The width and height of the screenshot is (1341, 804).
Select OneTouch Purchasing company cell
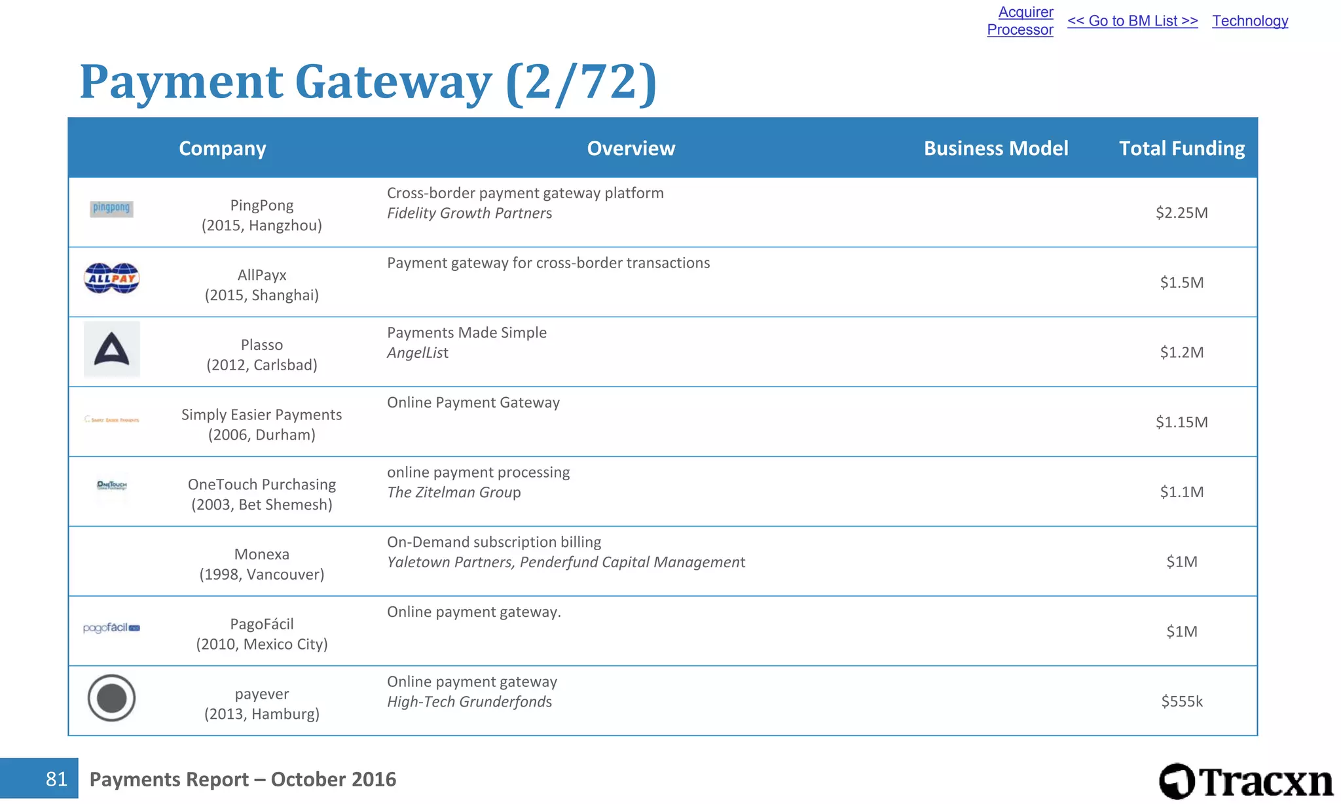click(262, 495)
